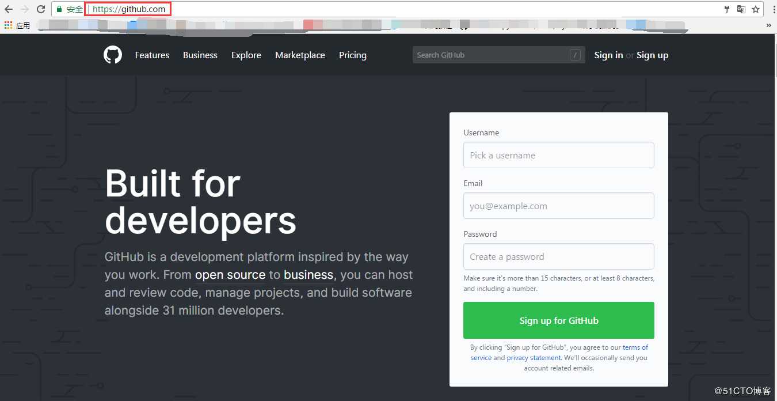This screenshot has width=777, height=401.
Task: Reload the page with refresh icon
Action: tap(41, 9)
